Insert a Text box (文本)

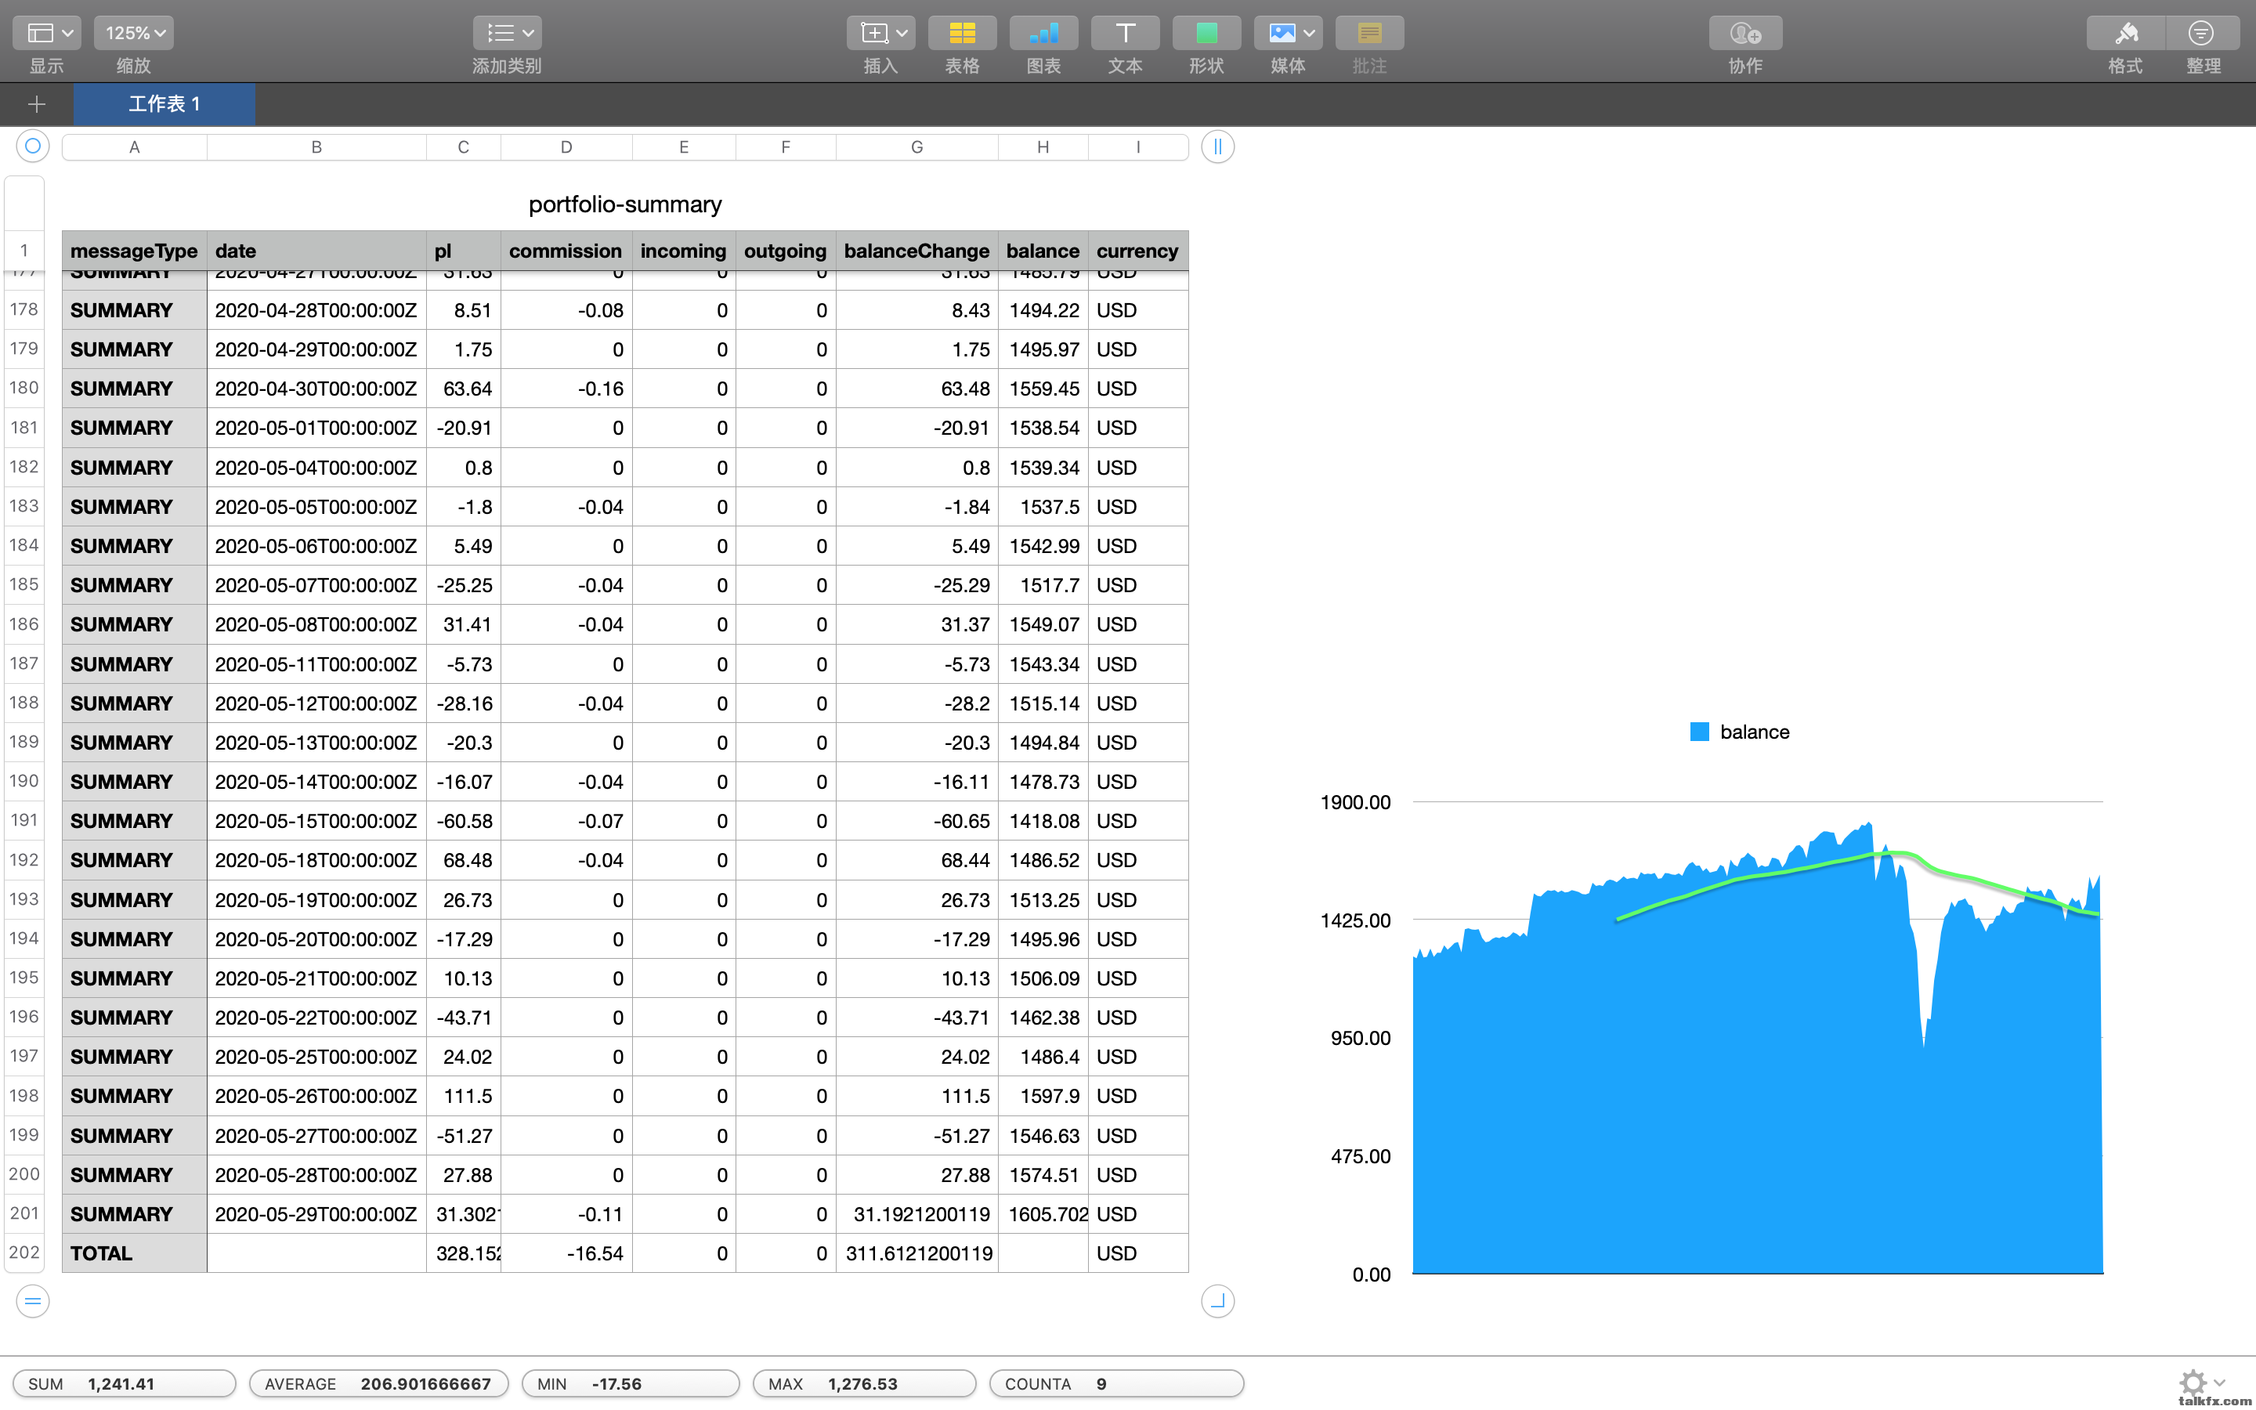pyautogui.click(x=1125, y=34)
